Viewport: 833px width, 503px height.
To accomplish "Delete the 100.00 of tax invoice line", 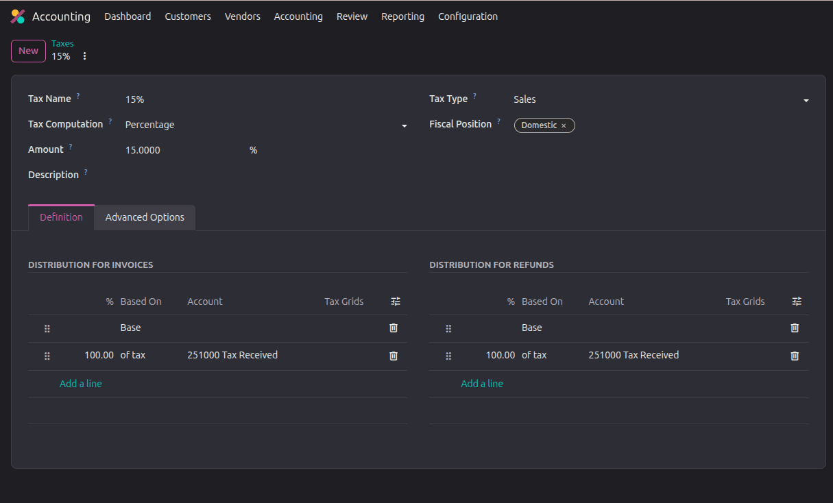I will tap(394, 356).
